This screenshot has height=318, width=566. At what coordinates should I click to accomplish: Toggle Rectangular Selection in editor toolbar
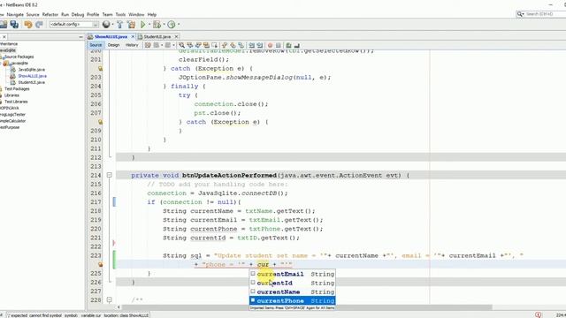pos(215,45)
